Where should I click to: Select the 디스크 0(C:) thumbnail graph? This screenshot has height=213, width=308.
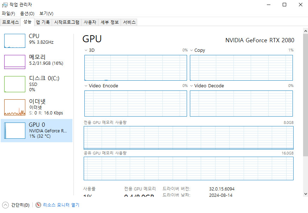tap(15, 84)
